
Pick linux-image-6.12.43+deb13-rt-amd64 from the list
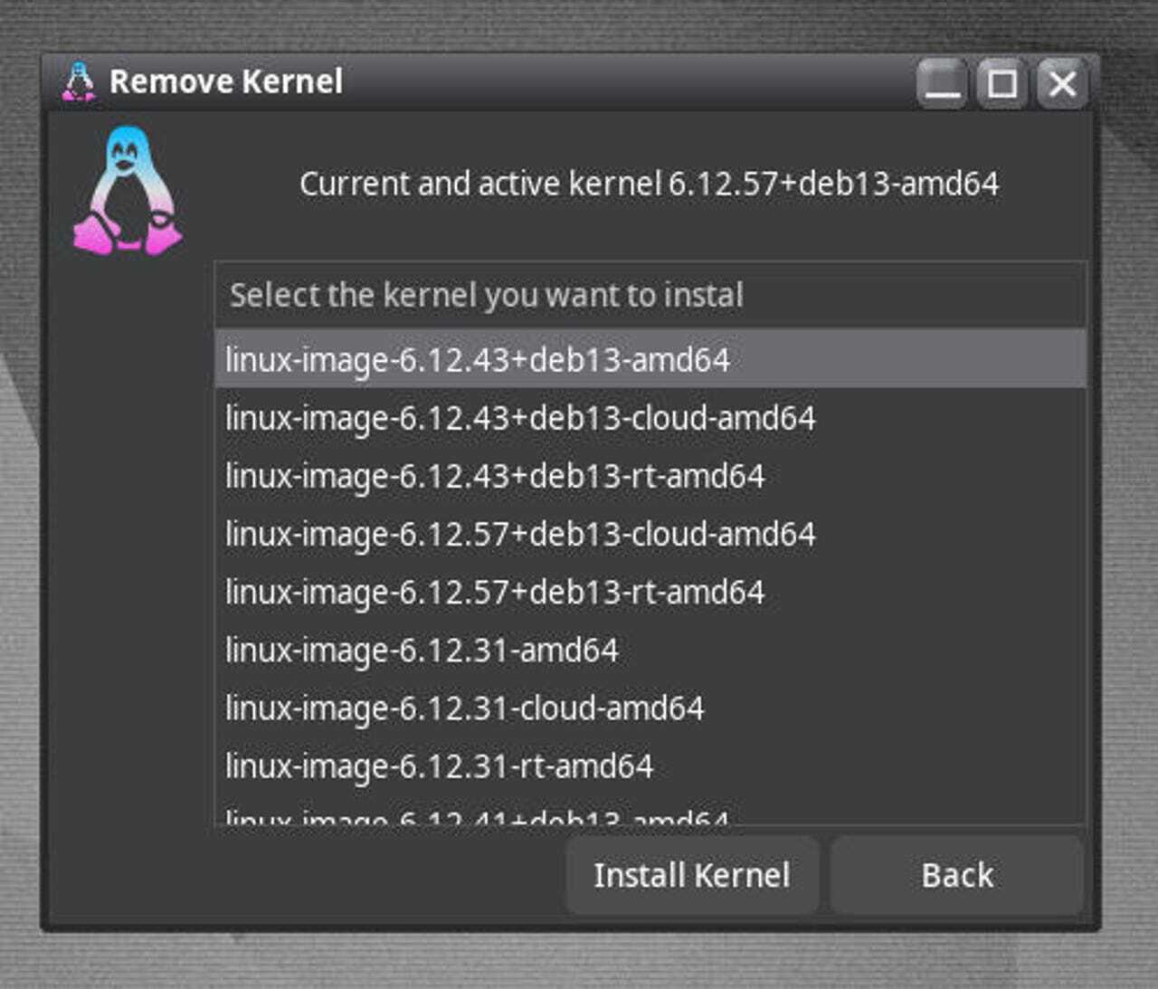point(650,475)
